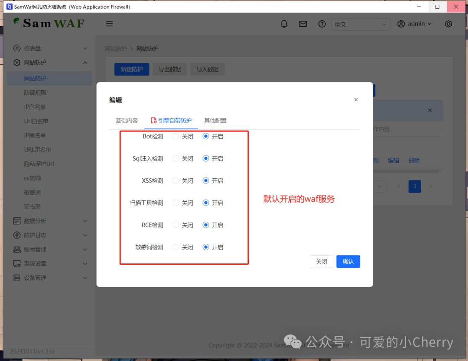Screen dimensions: 468x361
Task: Click the 导入数据 button
Action: tap(208, 69)
